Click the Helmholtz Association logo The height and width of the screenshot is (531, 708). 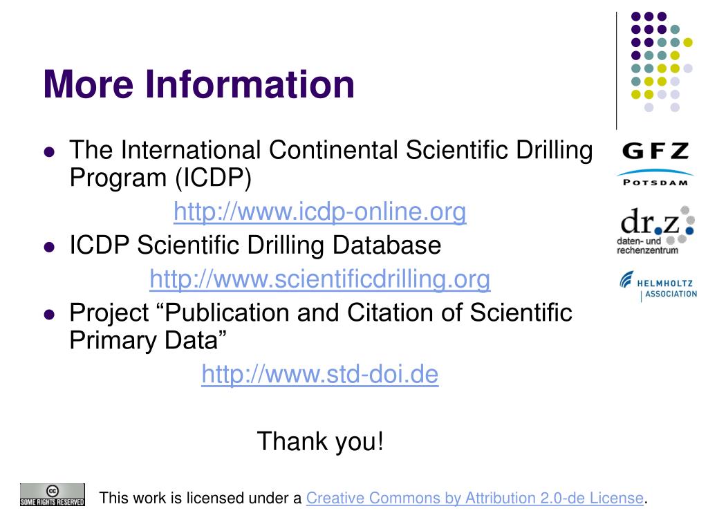point(658,286)
